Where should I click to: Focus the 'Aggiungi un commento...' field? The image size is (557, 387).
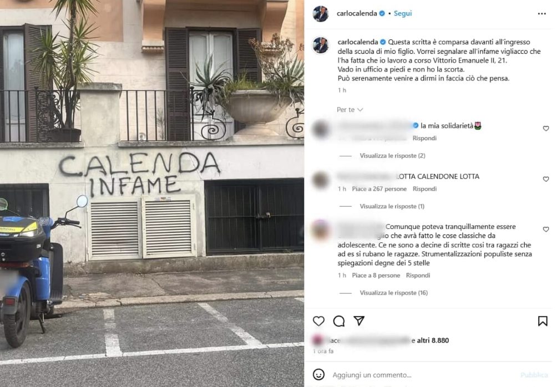[x=423, y=375]
